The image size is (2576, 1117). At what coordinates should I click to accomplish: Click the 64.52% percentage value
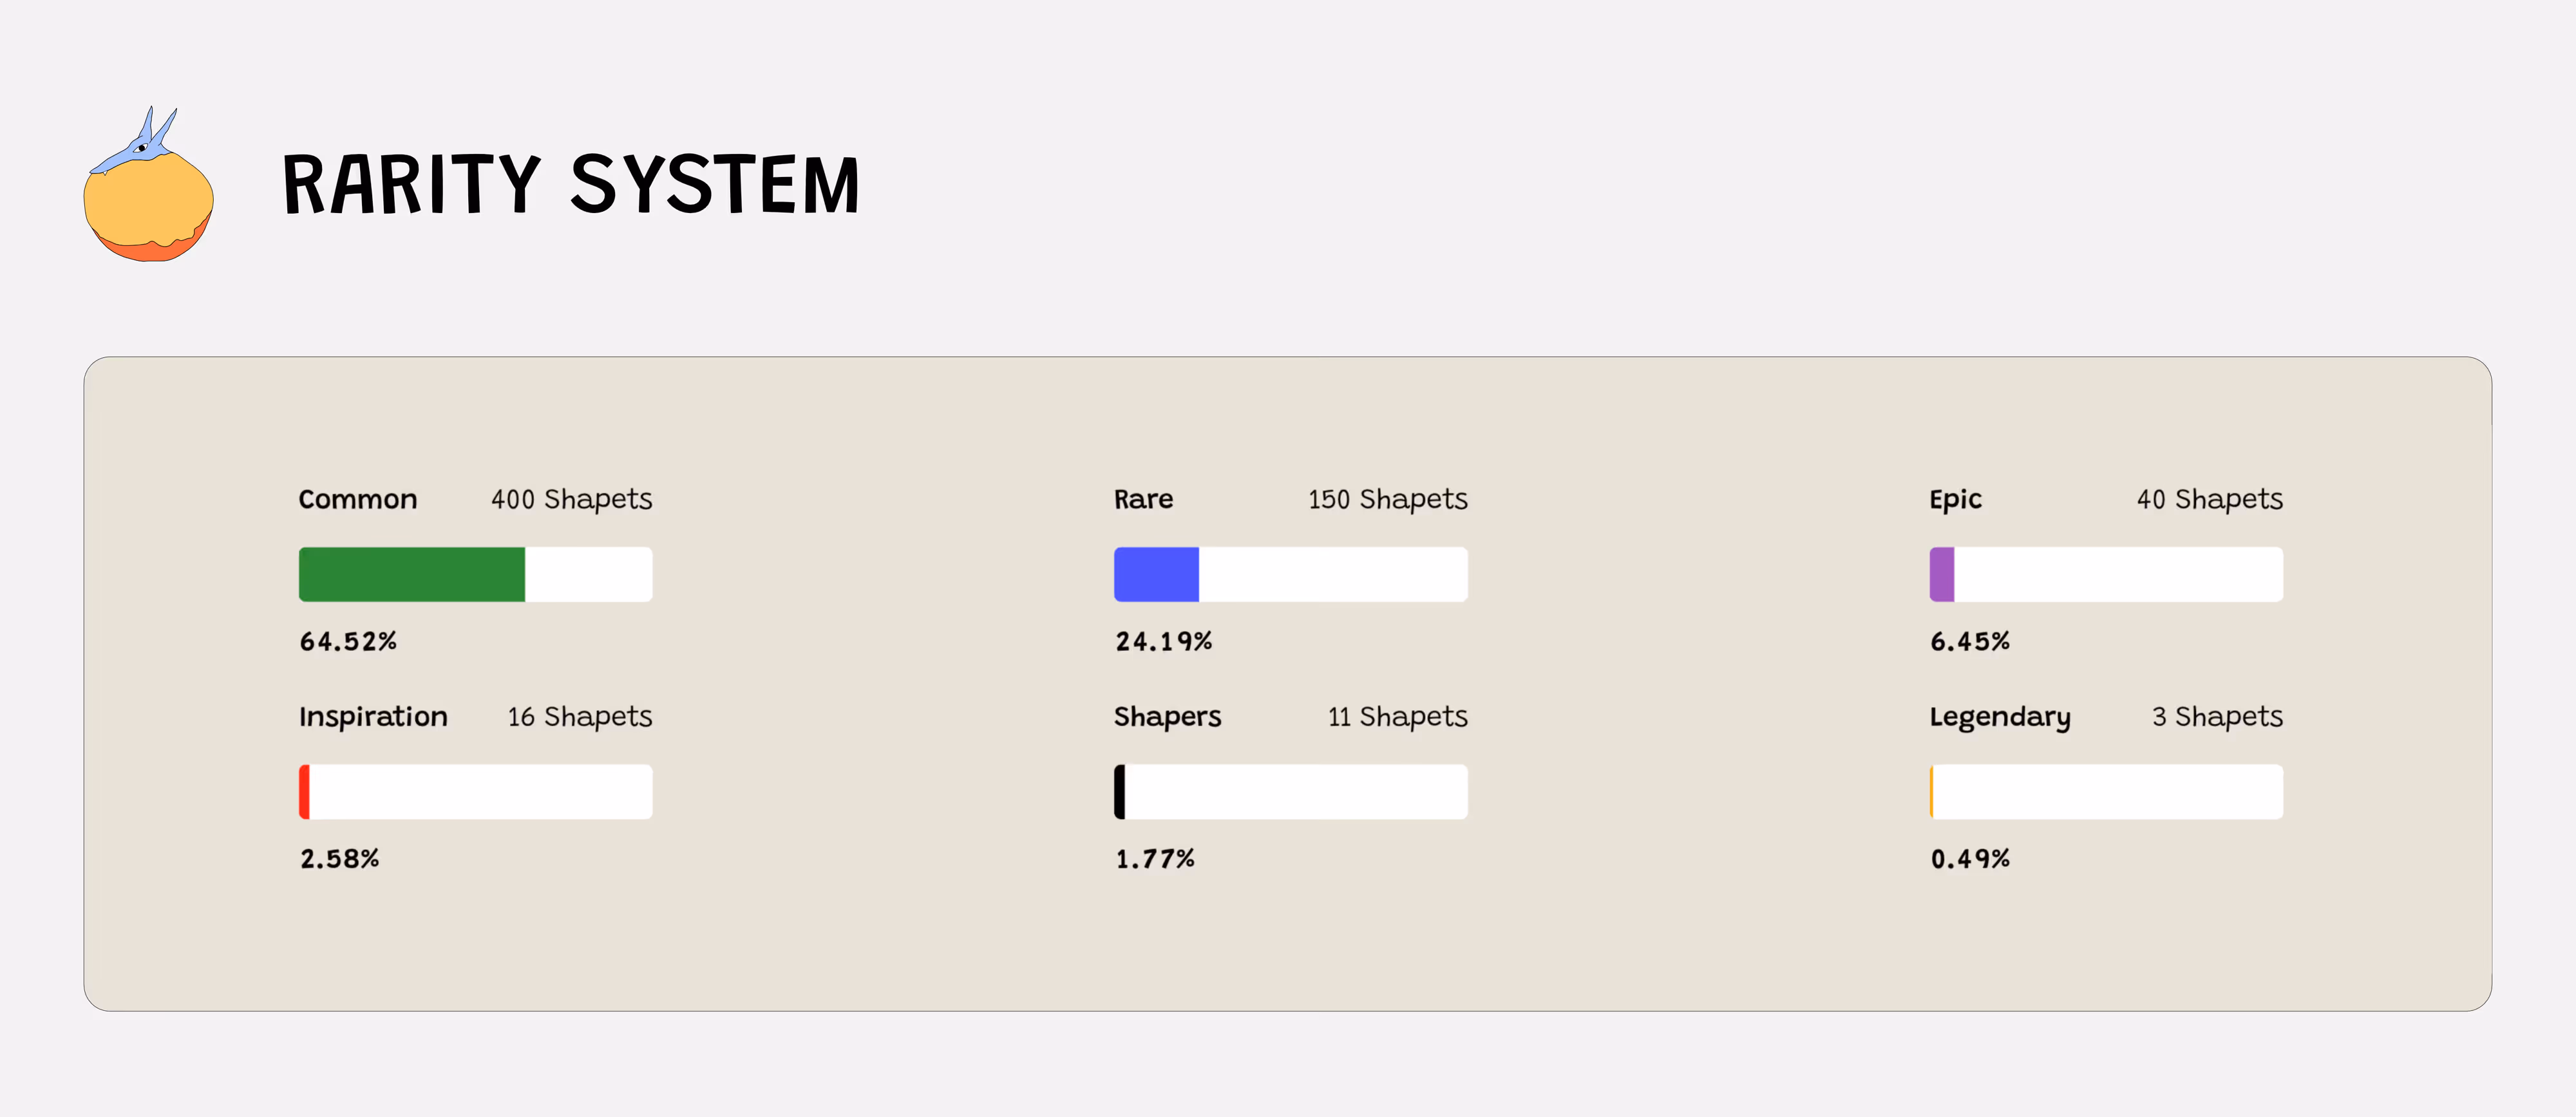click(x=348, y=642)
